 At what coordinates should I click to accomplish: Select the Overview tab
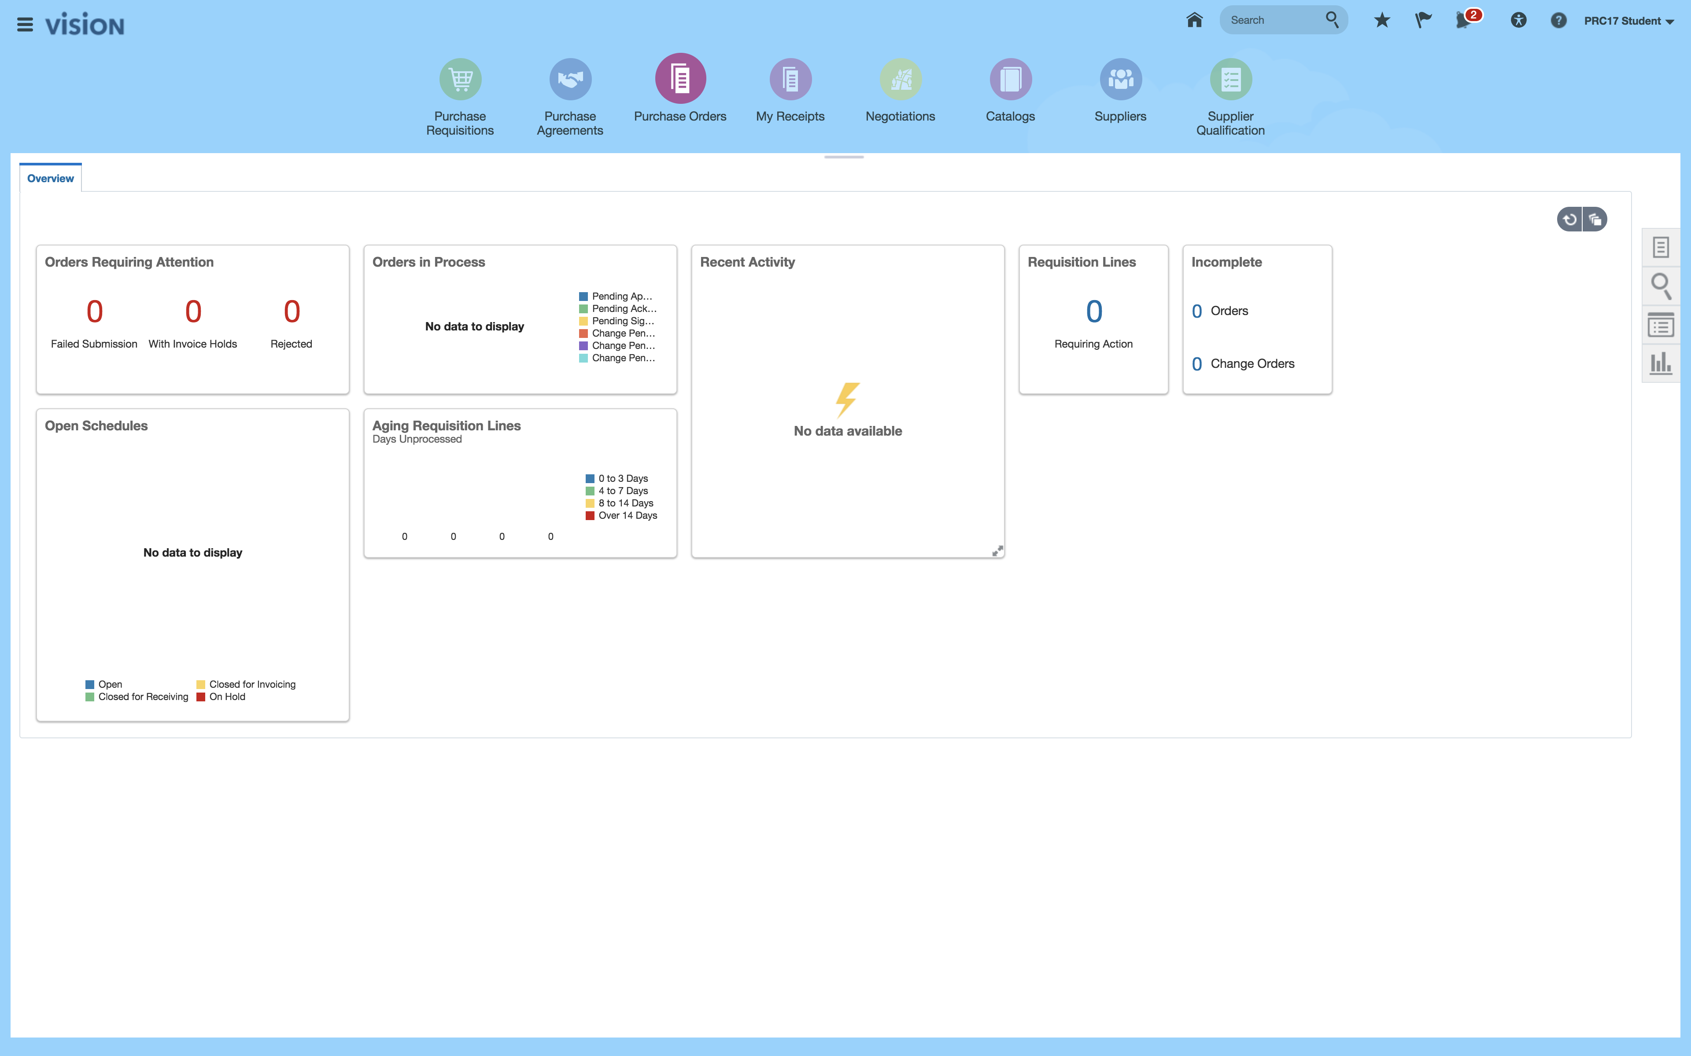pos(50,179)
